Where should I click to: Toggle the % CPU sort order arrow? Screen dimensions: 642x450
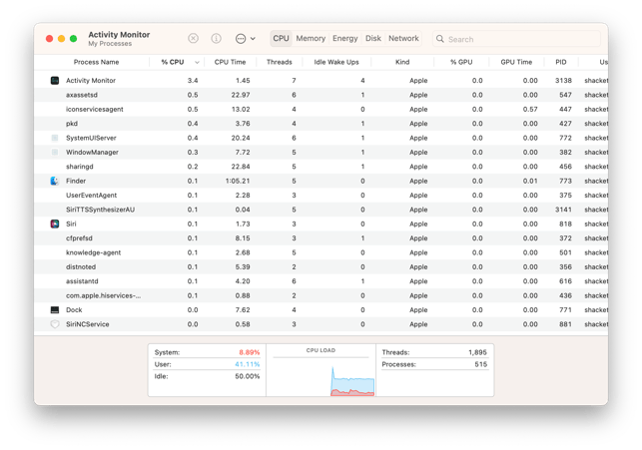point(197,62)
